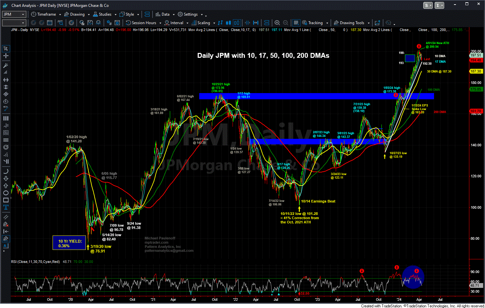This screenshot has width=485, height=308.
Task: Open the Scaling menu
Action: pos(201,23)
